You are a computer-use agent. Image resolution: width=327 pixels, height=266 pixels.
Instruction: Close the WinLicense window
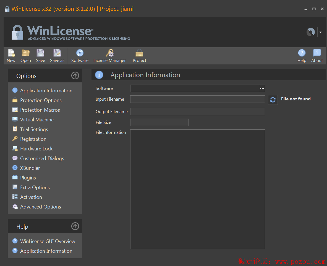point(322,9)
